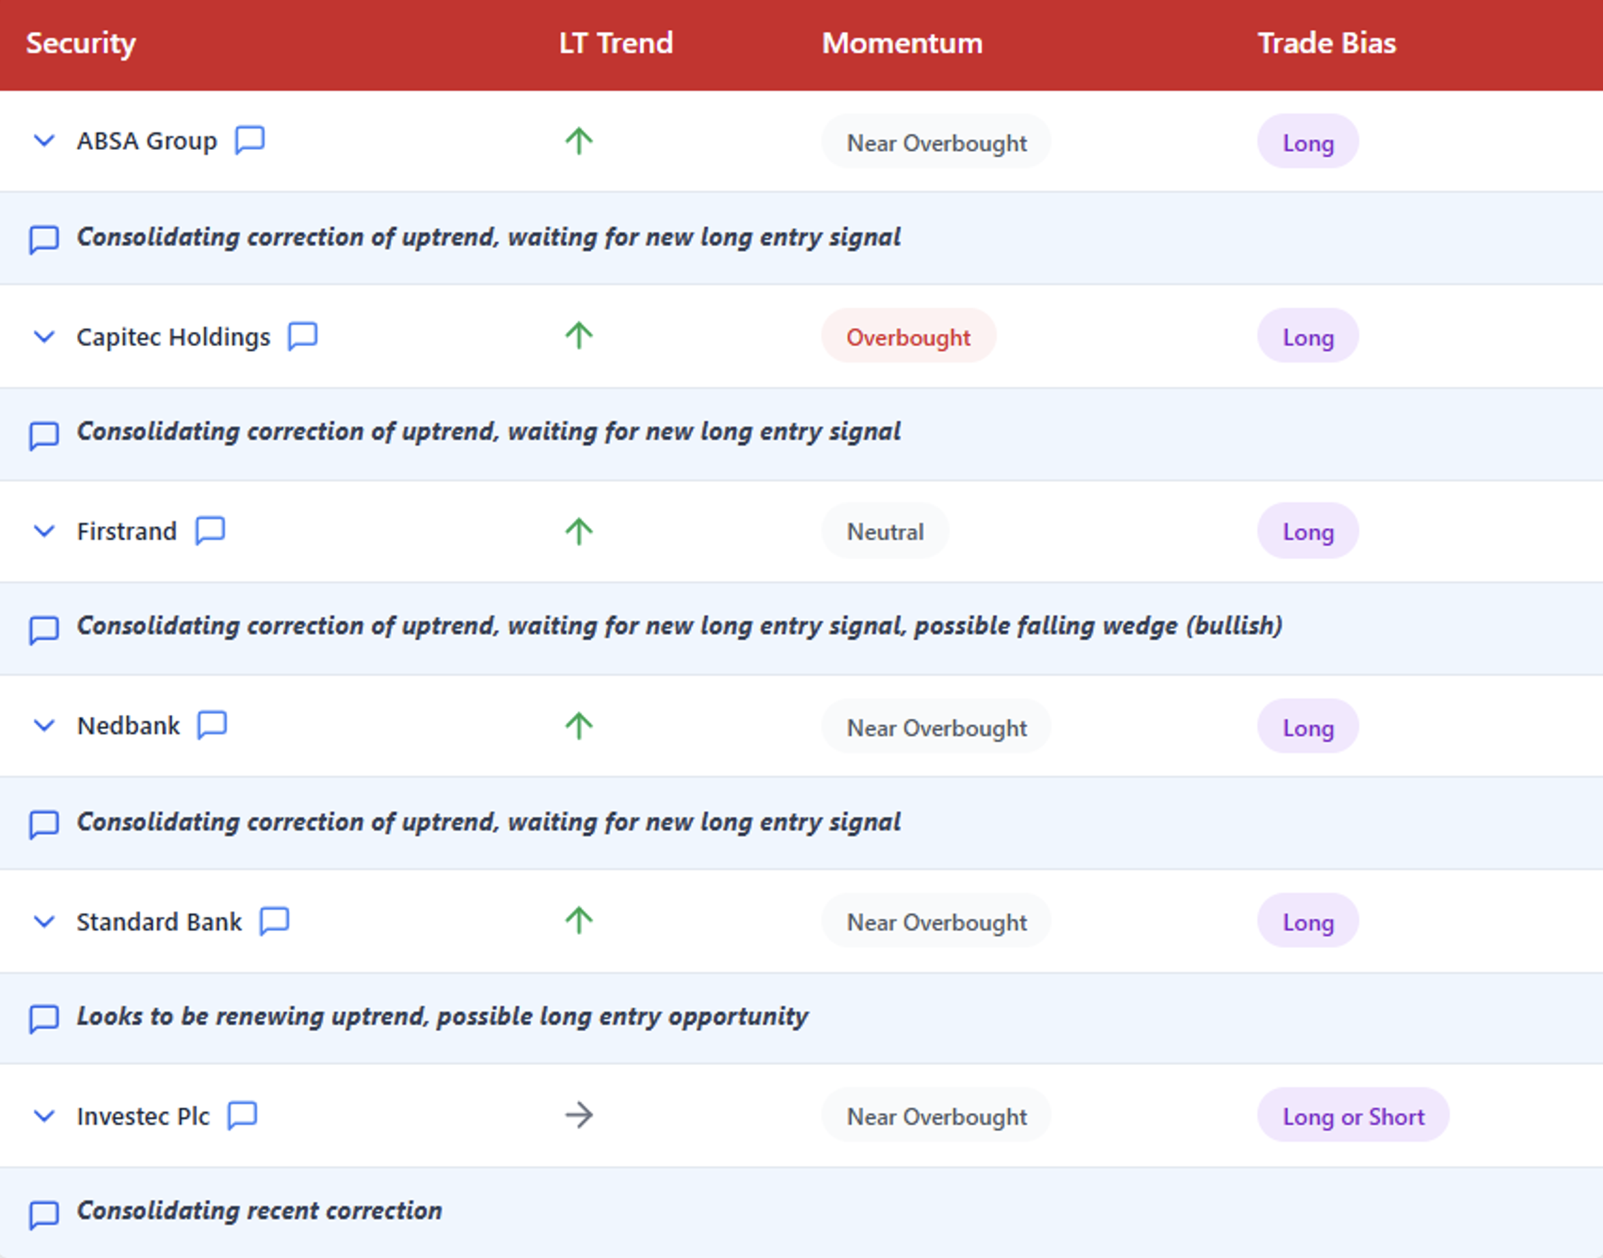This screenshot has width=1603, height=1258.
Task: Click the Long or Short bias badge
Action: point(1352,1116)
